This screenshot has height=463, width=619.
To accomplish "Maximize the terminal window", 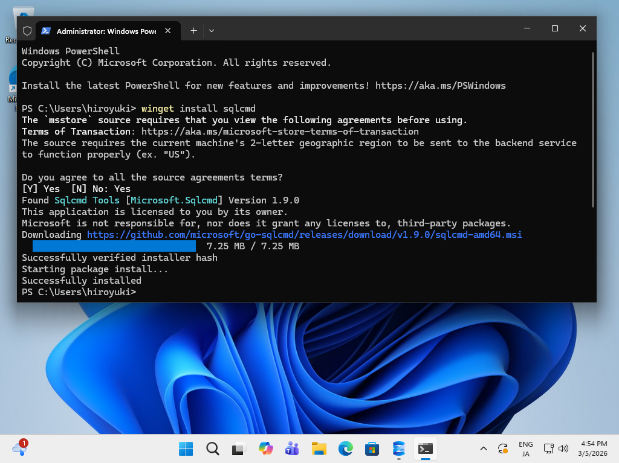I will pos(555,28).
